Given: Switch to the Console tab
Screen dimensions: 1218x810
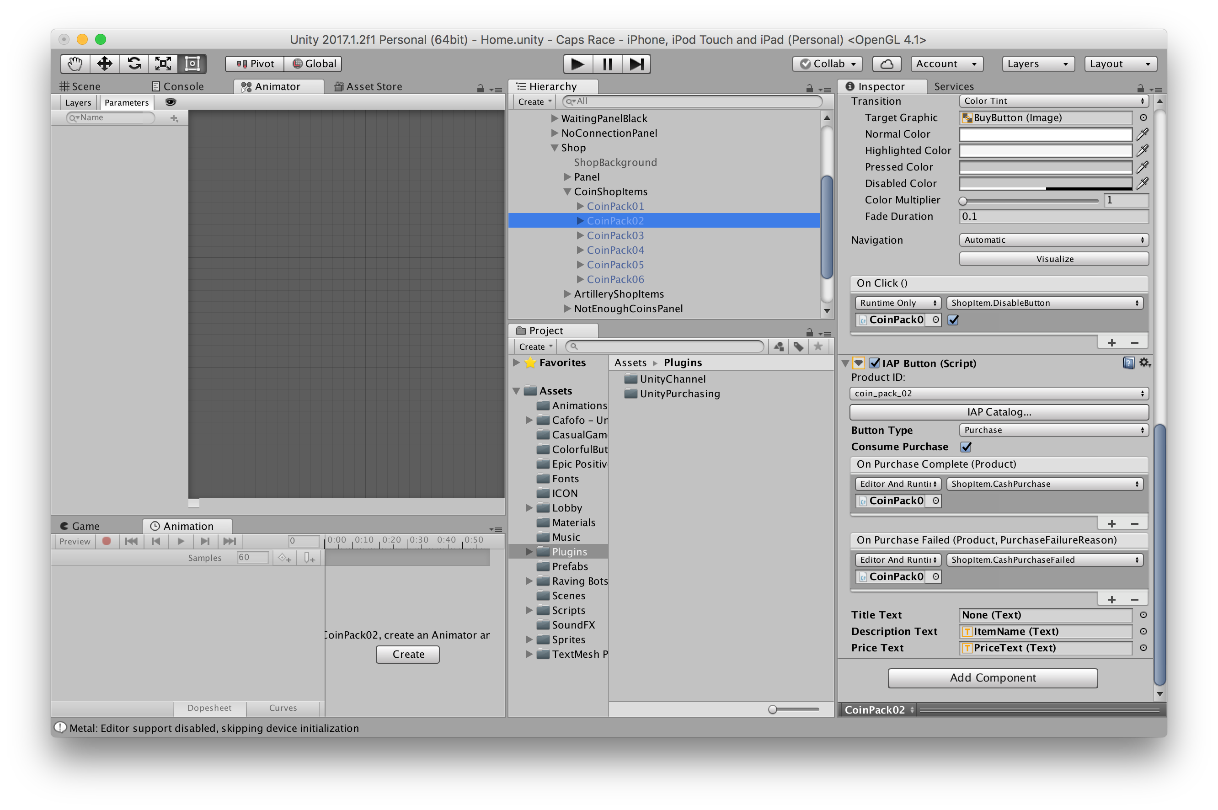Looking at the screenshot, I should tap(178, 86).
